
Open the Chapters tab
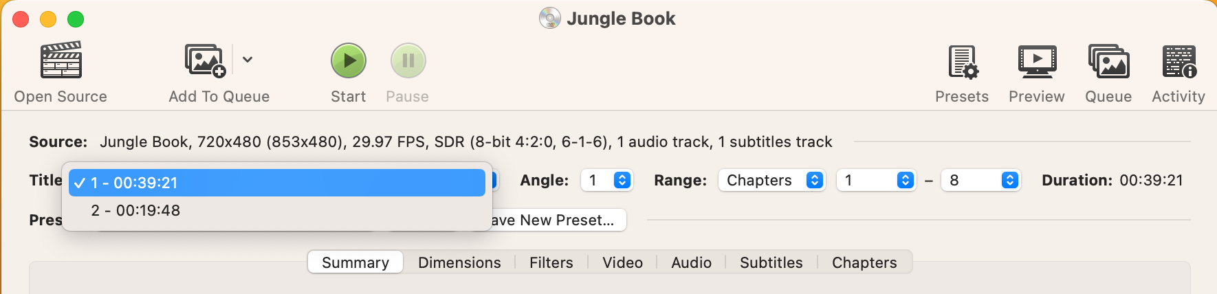pos(864,262)
